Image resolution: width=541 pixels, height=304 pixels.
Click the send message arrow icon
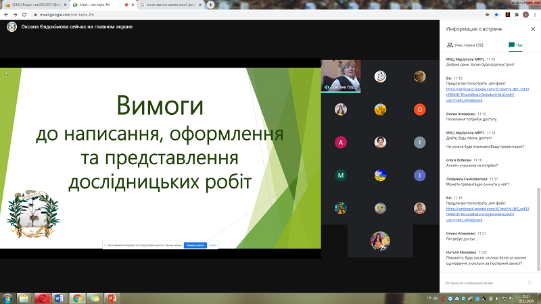[530, 282]
